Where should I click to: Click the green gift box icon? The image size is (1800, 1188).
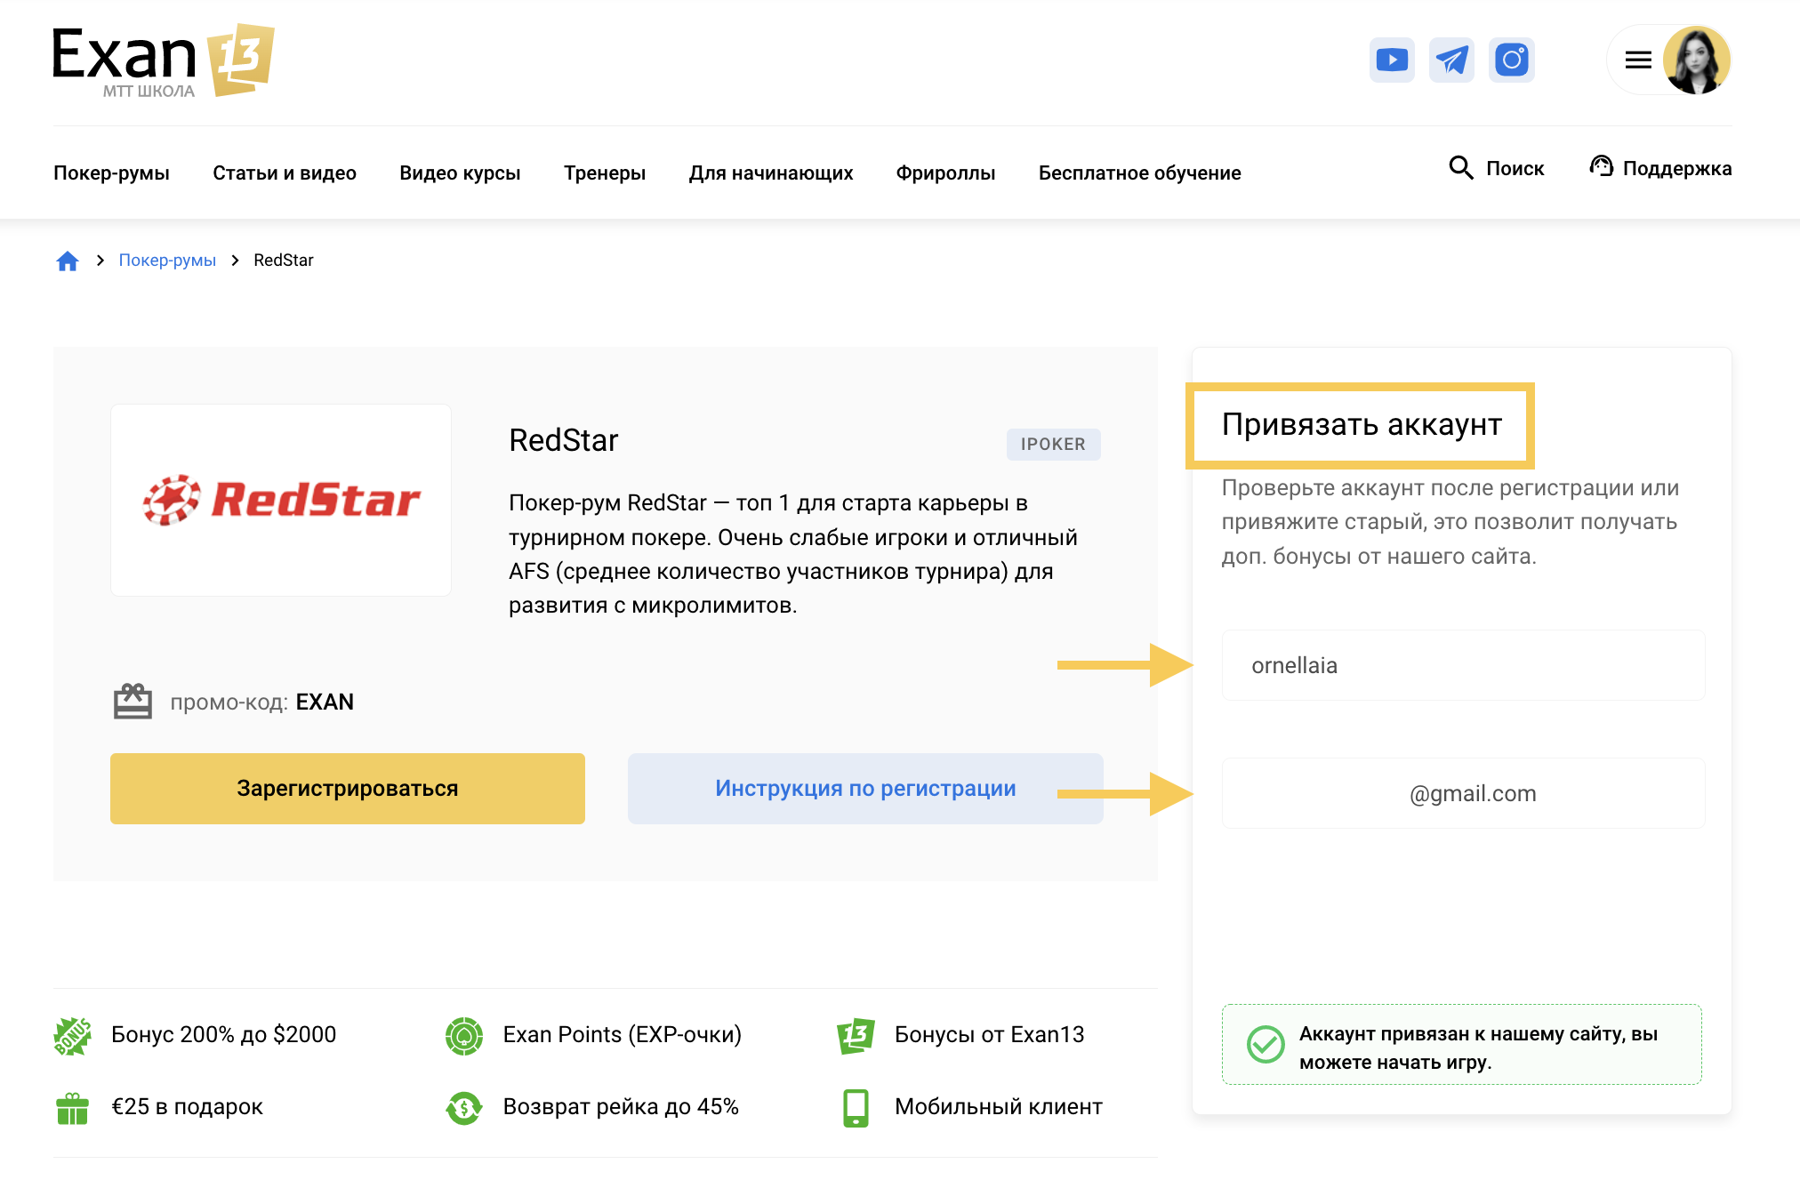click(72, 1108)
